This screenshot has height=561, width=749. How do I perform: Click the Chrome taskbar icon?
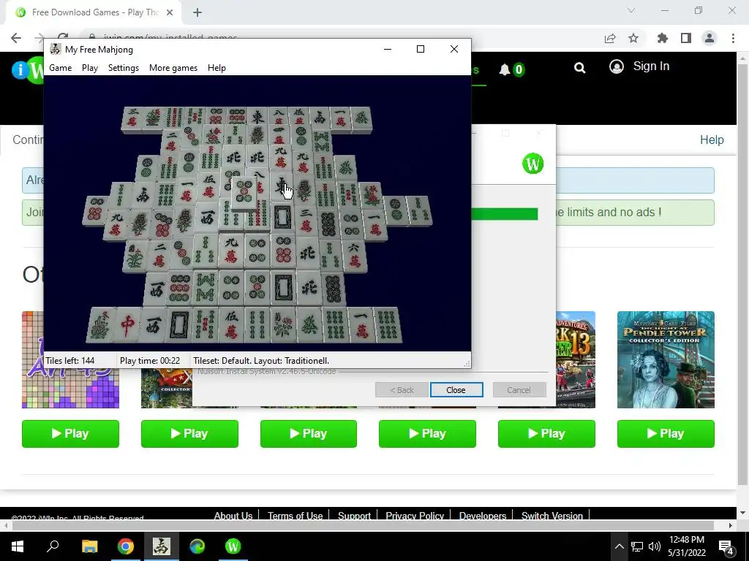(x=125, y=546)
